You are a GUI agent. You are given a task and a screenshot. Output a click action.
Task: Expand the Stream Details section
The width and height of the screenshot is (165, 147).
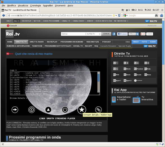(19, 98)
